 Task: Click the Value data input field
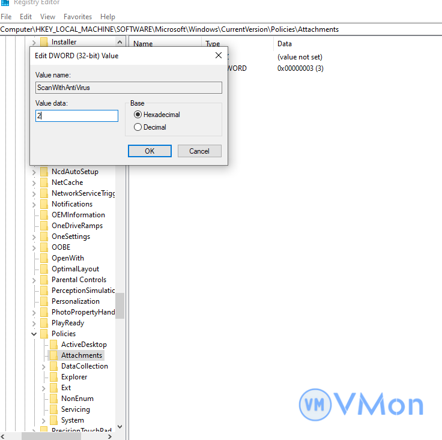[x=77, y=116]
